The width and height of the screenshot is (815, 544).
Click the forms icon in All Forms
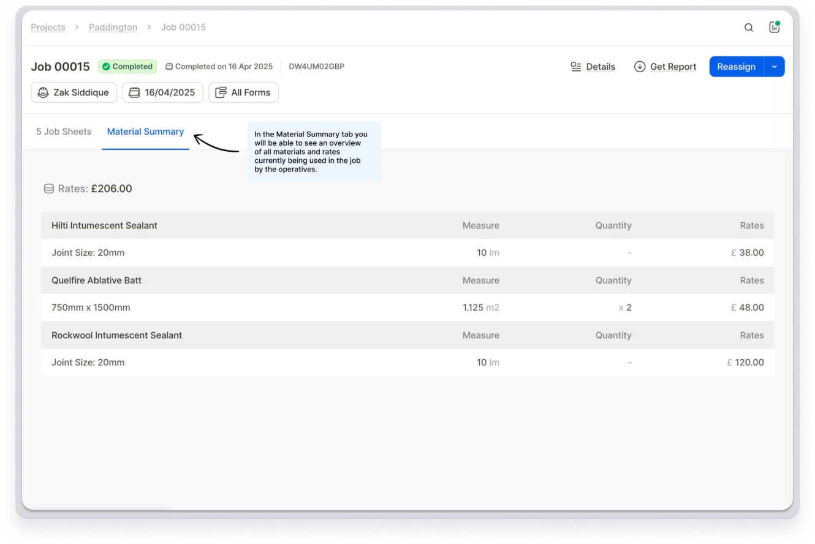(221, 92)
